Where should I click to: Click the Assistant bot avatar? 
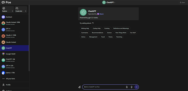click(3, 17)
